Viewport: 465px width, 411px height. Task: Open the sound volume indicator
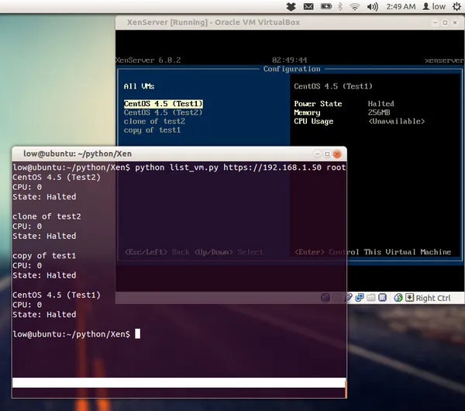point(373,6)
